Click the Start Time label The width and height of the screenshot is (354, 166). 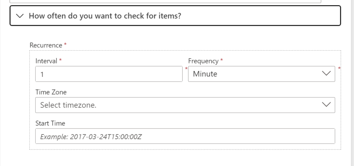coord(50,123)
